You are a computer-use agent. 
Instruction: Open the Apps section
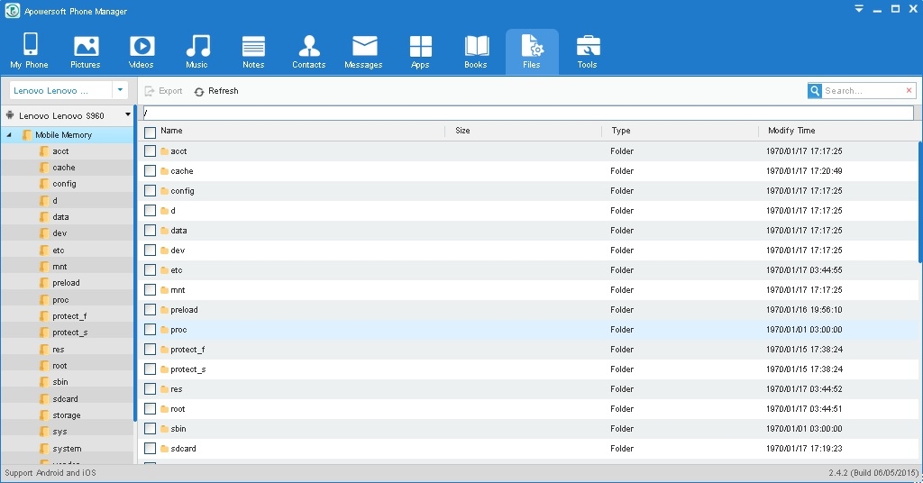(420, 51)
